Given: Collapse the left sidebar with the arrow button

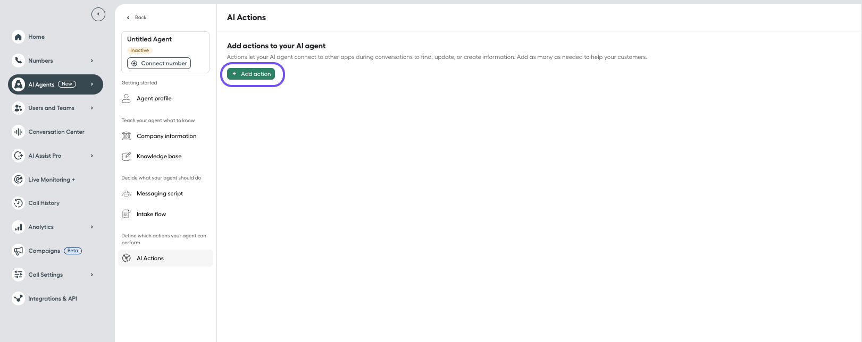Looking at the screenshot, I should click(98, 14).
